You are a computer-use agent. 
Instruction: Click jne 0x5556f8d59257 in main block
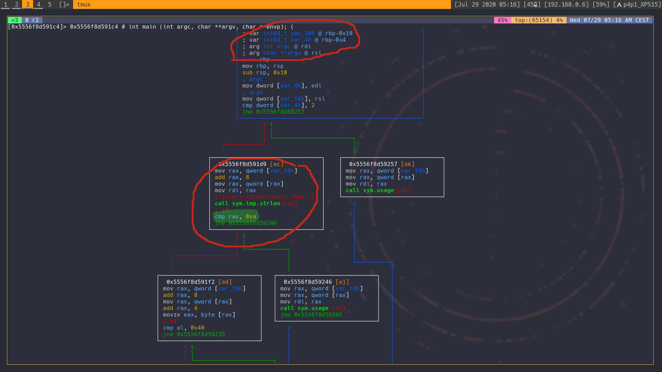(273, 112)
